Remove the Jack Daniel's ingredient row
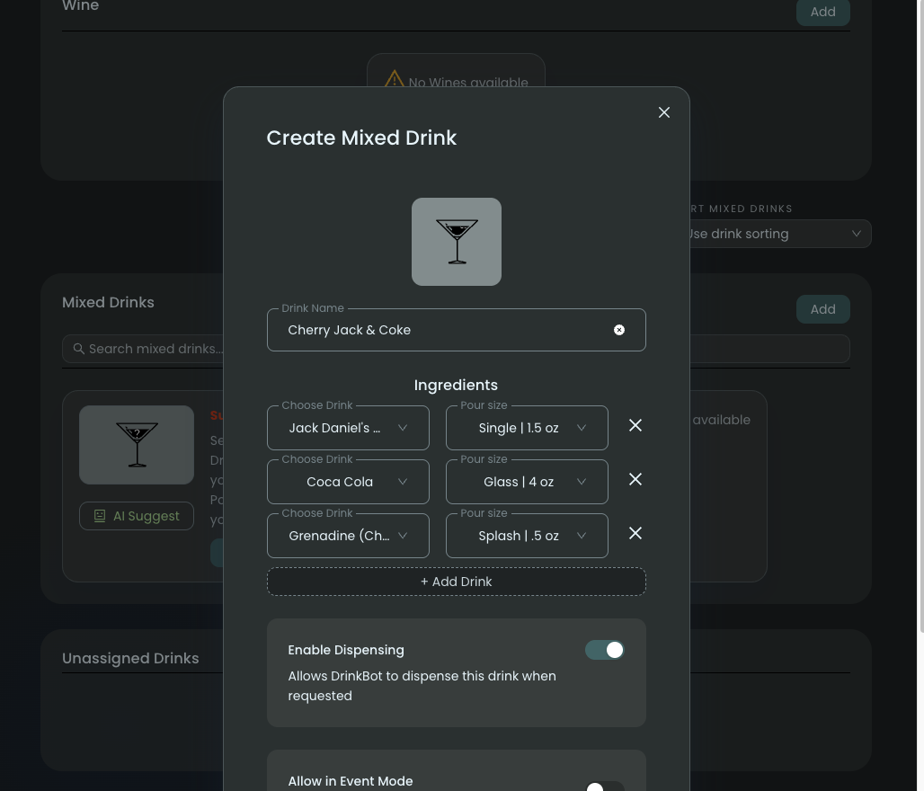 click(635, 425)
